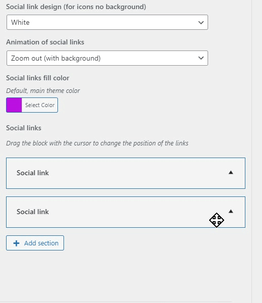The height and width of the screenshot is (303, 262).
Task: Collapse the first Social link block arrow
Action: [x=231, y=173]
